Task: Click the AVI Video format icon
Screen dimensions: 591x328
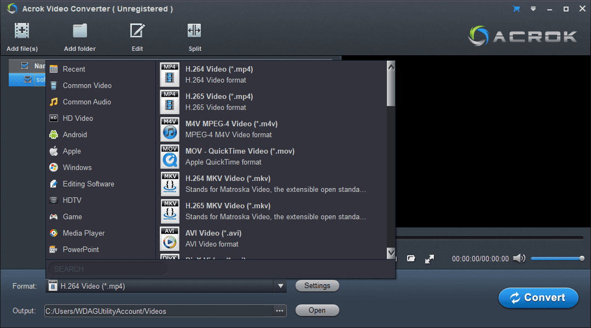Action: [170, 239]
